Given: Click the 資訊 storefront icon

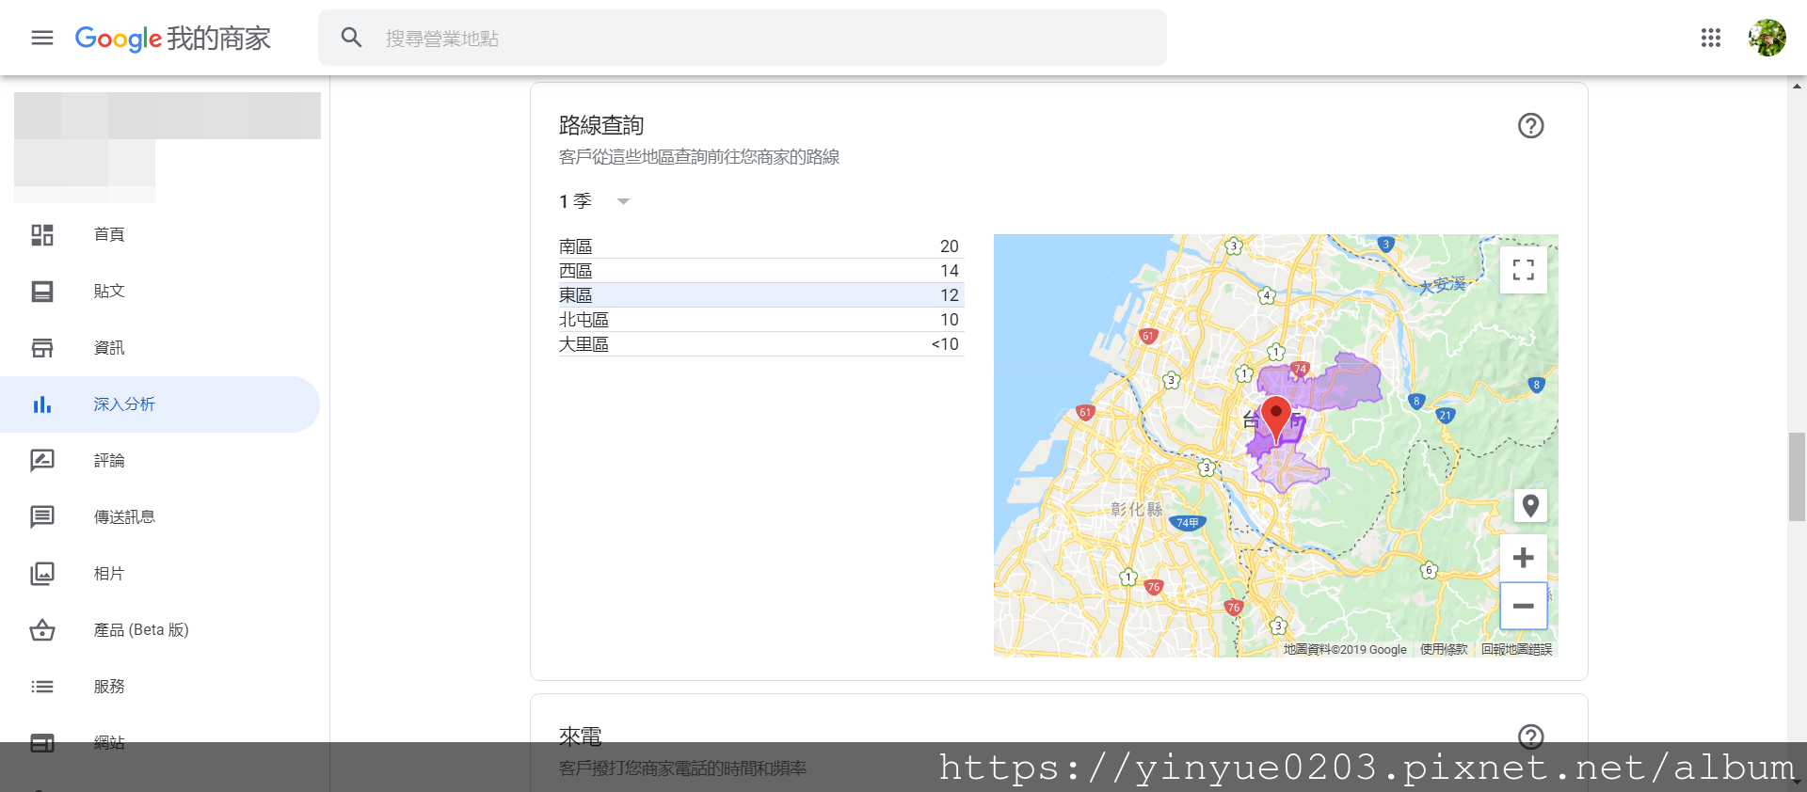Looking at the screenshot, I should pos(42,347).
